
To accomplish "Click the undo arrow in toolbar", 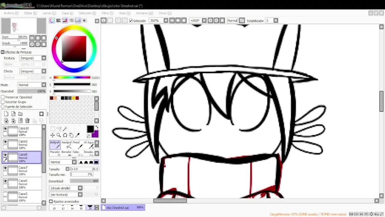I will 103,20.
